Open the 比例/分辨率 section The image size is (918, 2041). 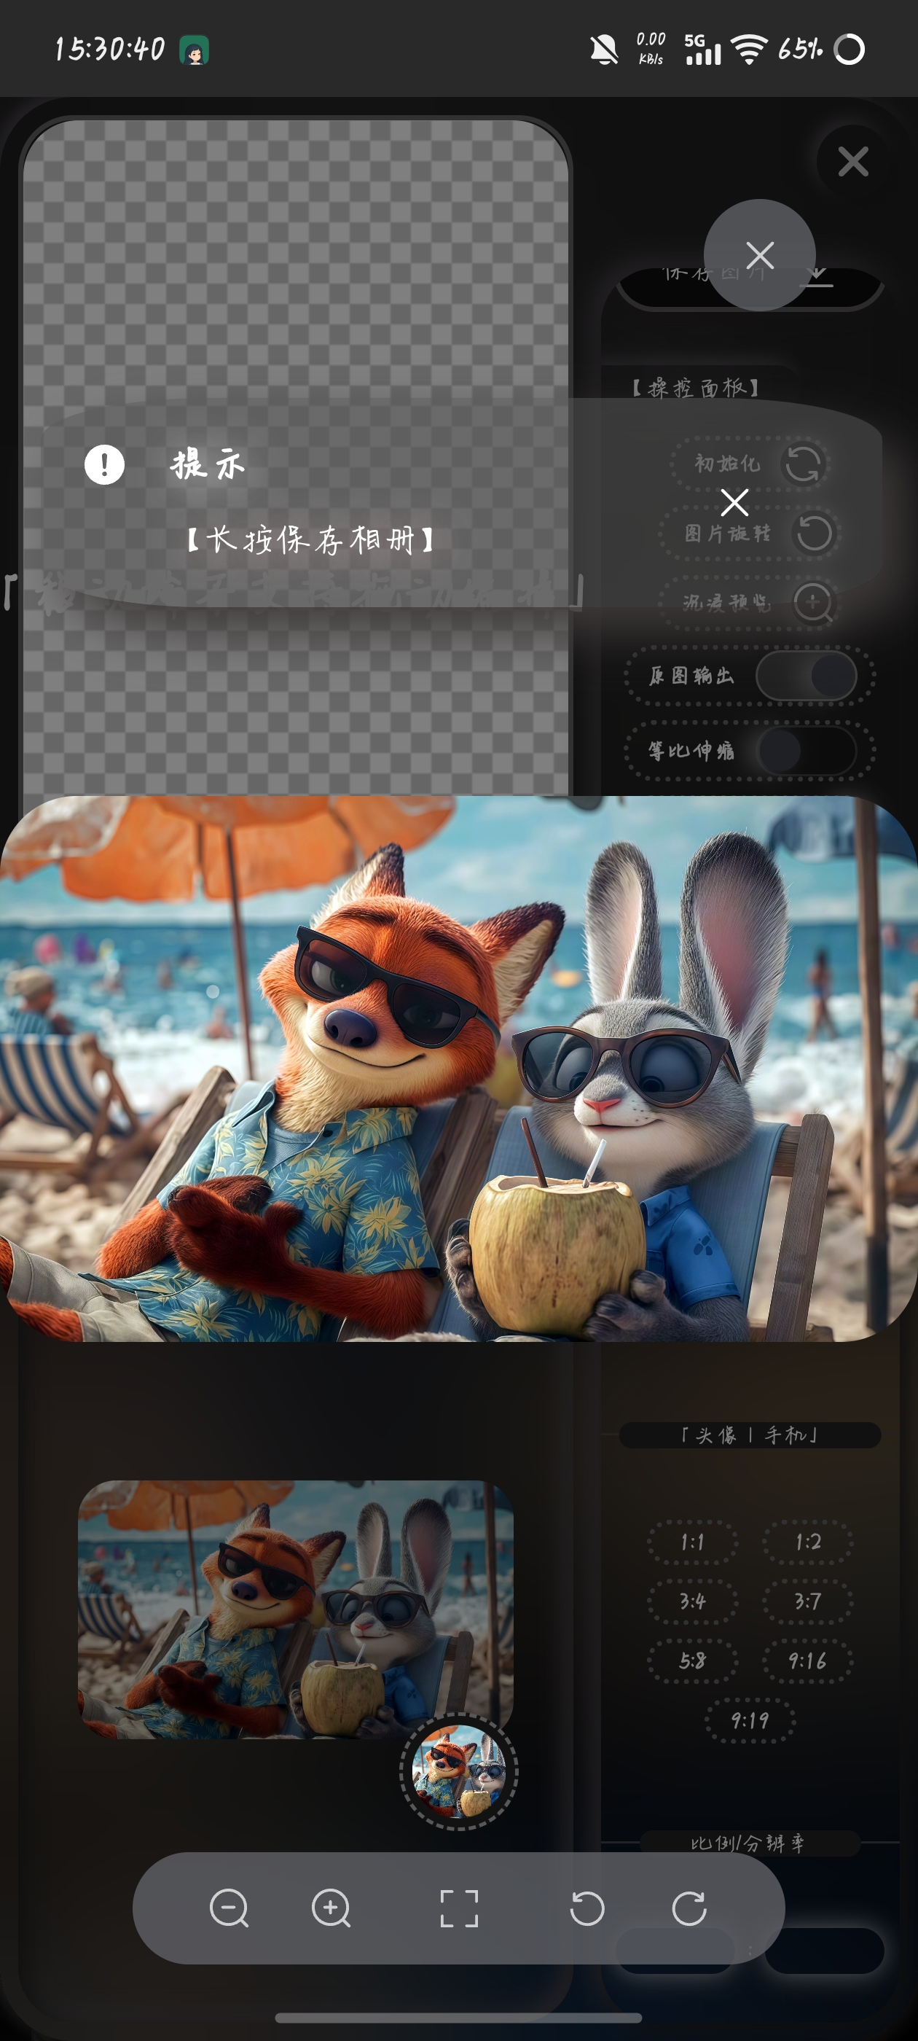(x=749, y=1843)
